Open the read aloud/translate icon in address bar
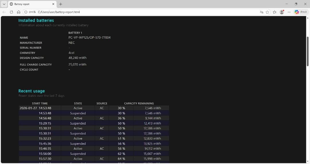This screenshot has width=310, height=164. (261, 12)
